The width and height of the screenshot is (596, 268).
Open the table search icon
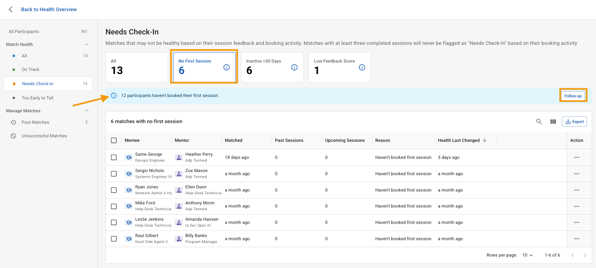tap(539, 122)
